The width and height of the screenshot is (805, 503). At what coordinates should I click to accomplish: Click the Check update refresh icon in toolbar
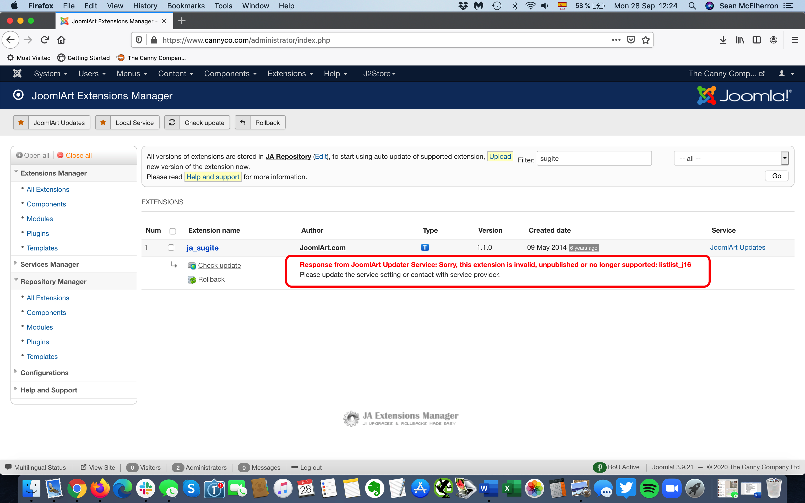coord(172,123)
